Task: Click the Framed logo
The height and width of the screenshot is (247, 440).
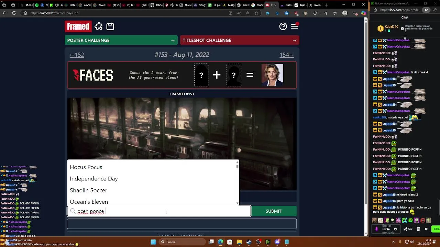Action: 78,26
